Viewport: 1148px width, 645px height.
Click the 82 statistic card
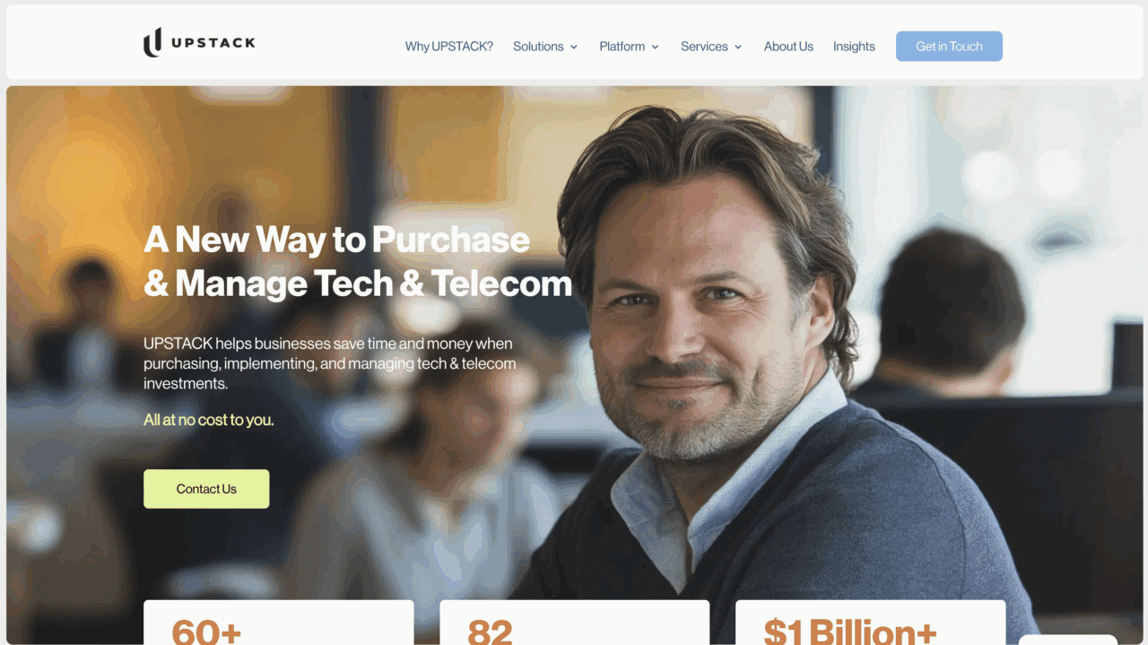coord(574,623)
